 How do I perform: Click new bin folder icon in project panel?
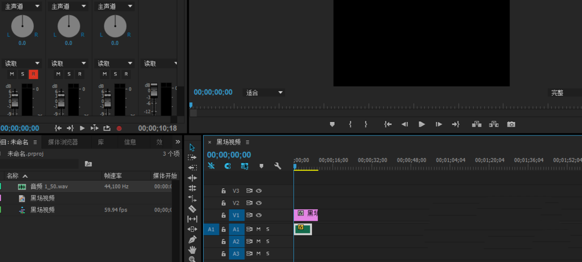tap(88, 164)
